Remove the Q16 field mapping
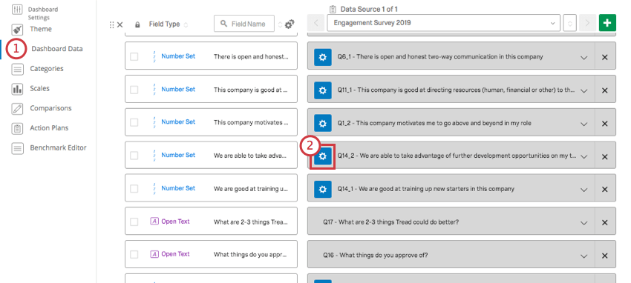The image size is (631, 283). pyautogui.click(x=604, y=256)
